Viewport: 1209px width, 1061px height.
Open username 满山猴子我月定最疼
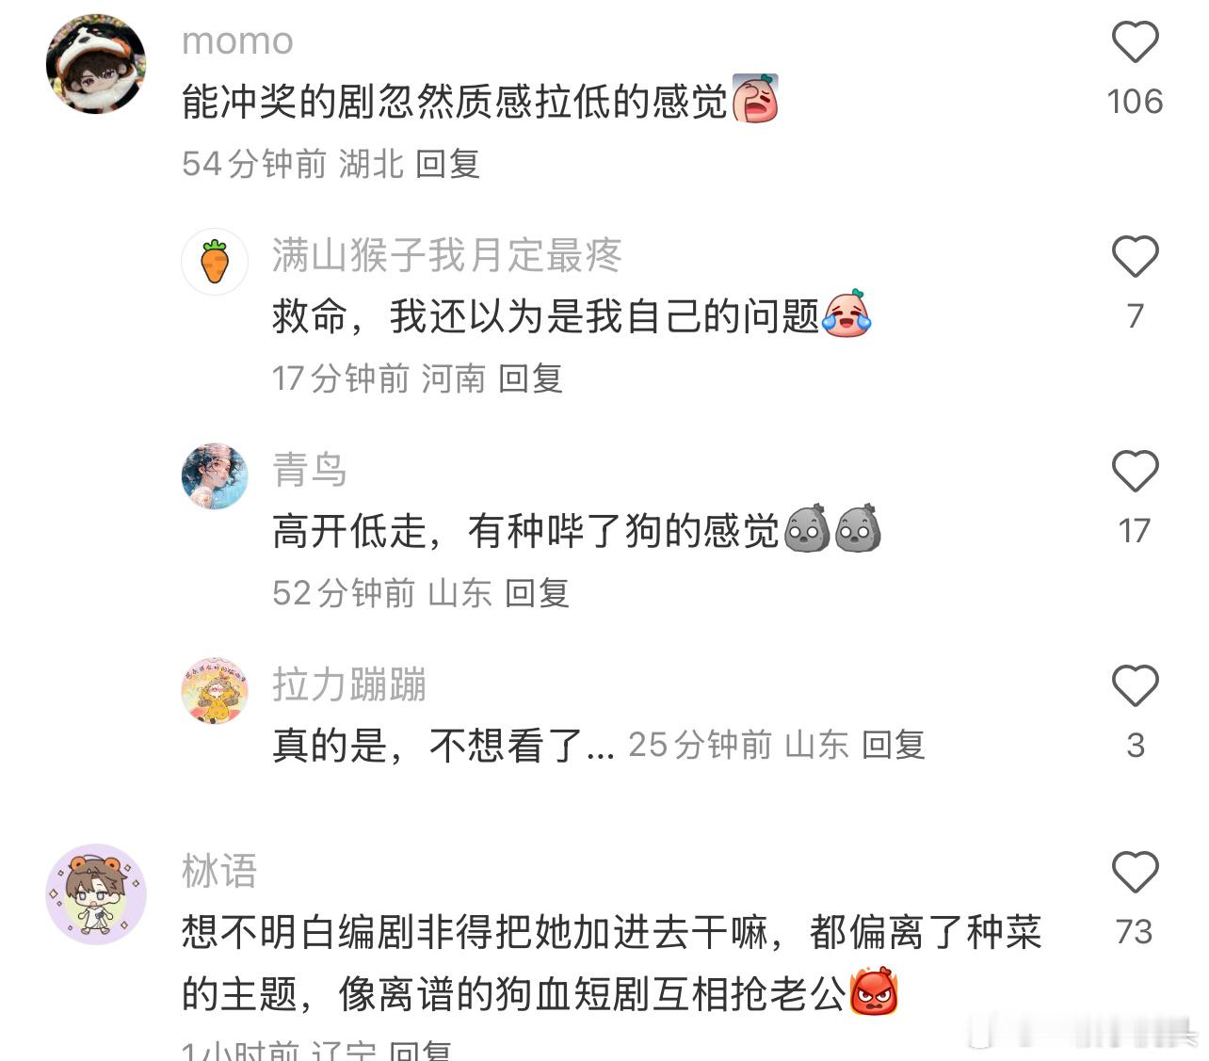(x=447, y=255)
